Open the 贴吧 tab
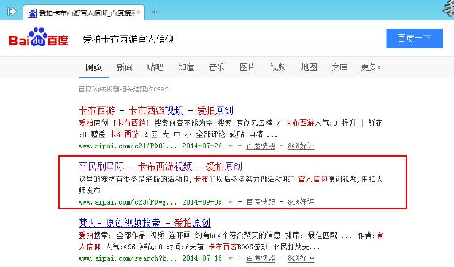This screenshot has height=267, width=454. point(155,67)
